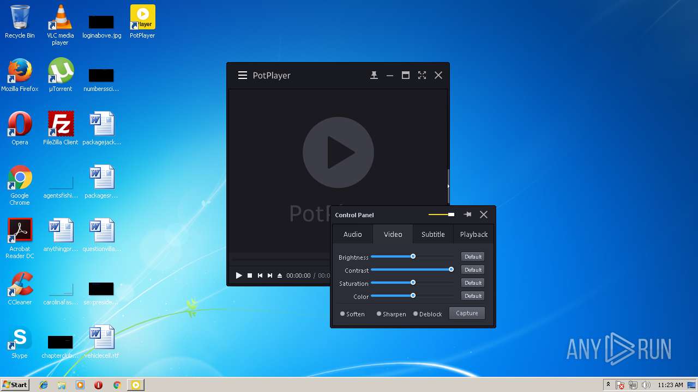Image resolution: width=698 pixels, height=392 pixels.
Task: Reset Color with its Default button
Action: click(473, 296)
